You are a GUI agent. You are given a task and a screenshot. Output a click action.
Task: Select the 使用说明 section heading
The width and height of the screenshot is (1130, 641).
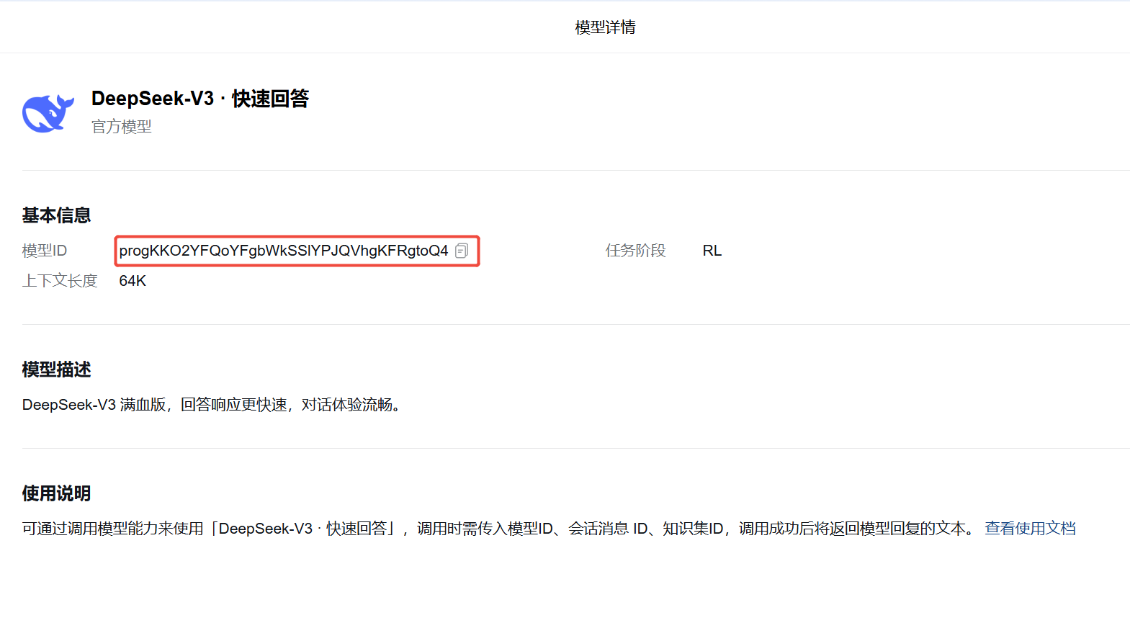[x=56, y=493]
